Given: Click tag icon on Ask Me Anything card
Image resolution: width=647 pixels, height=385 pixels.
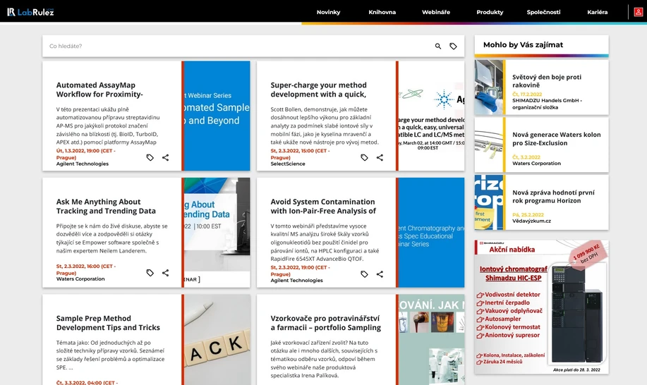Looking at the screenshot, I should [x=150, y=273].
